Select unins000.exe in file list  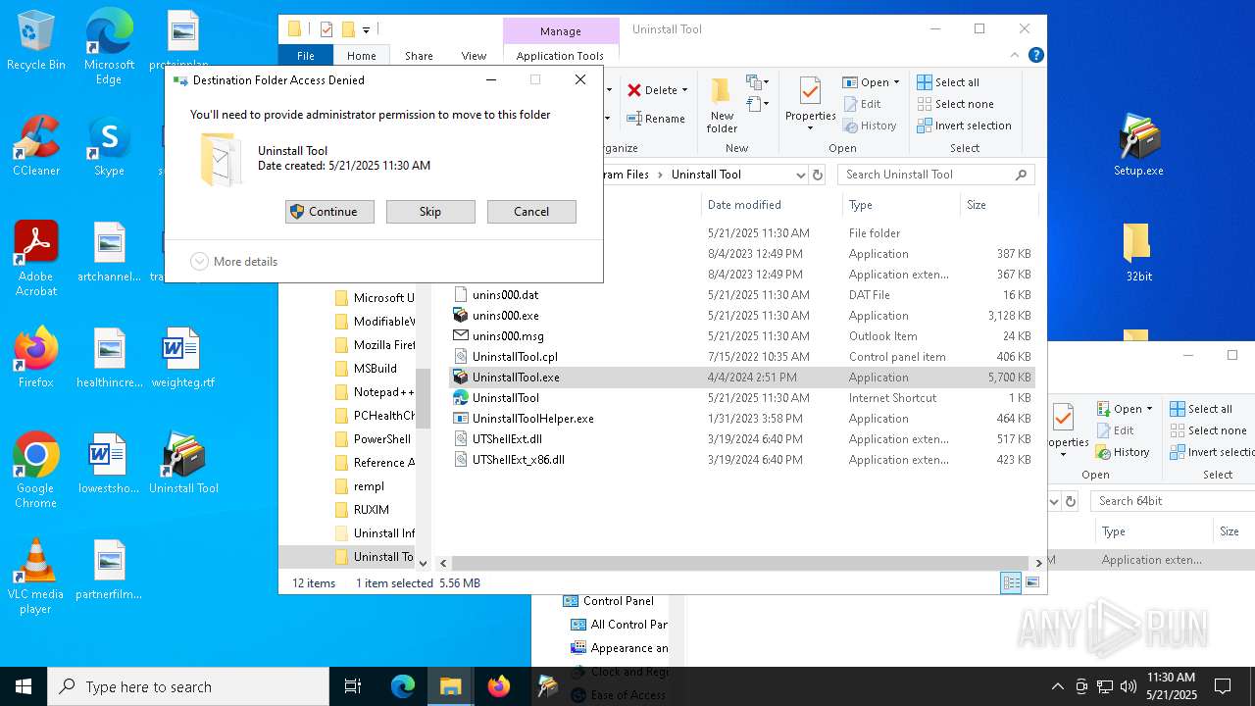coord(742,316)
